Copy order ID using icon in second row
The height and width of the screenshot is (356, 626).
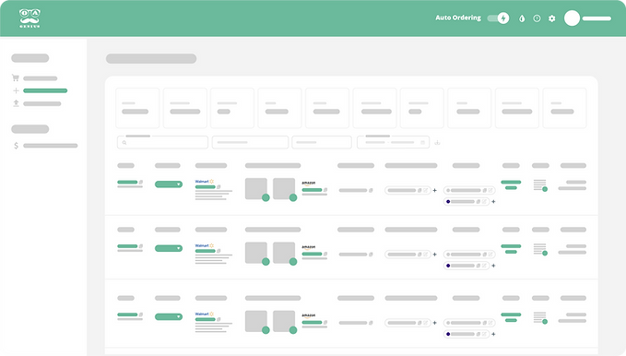[140, 245]
